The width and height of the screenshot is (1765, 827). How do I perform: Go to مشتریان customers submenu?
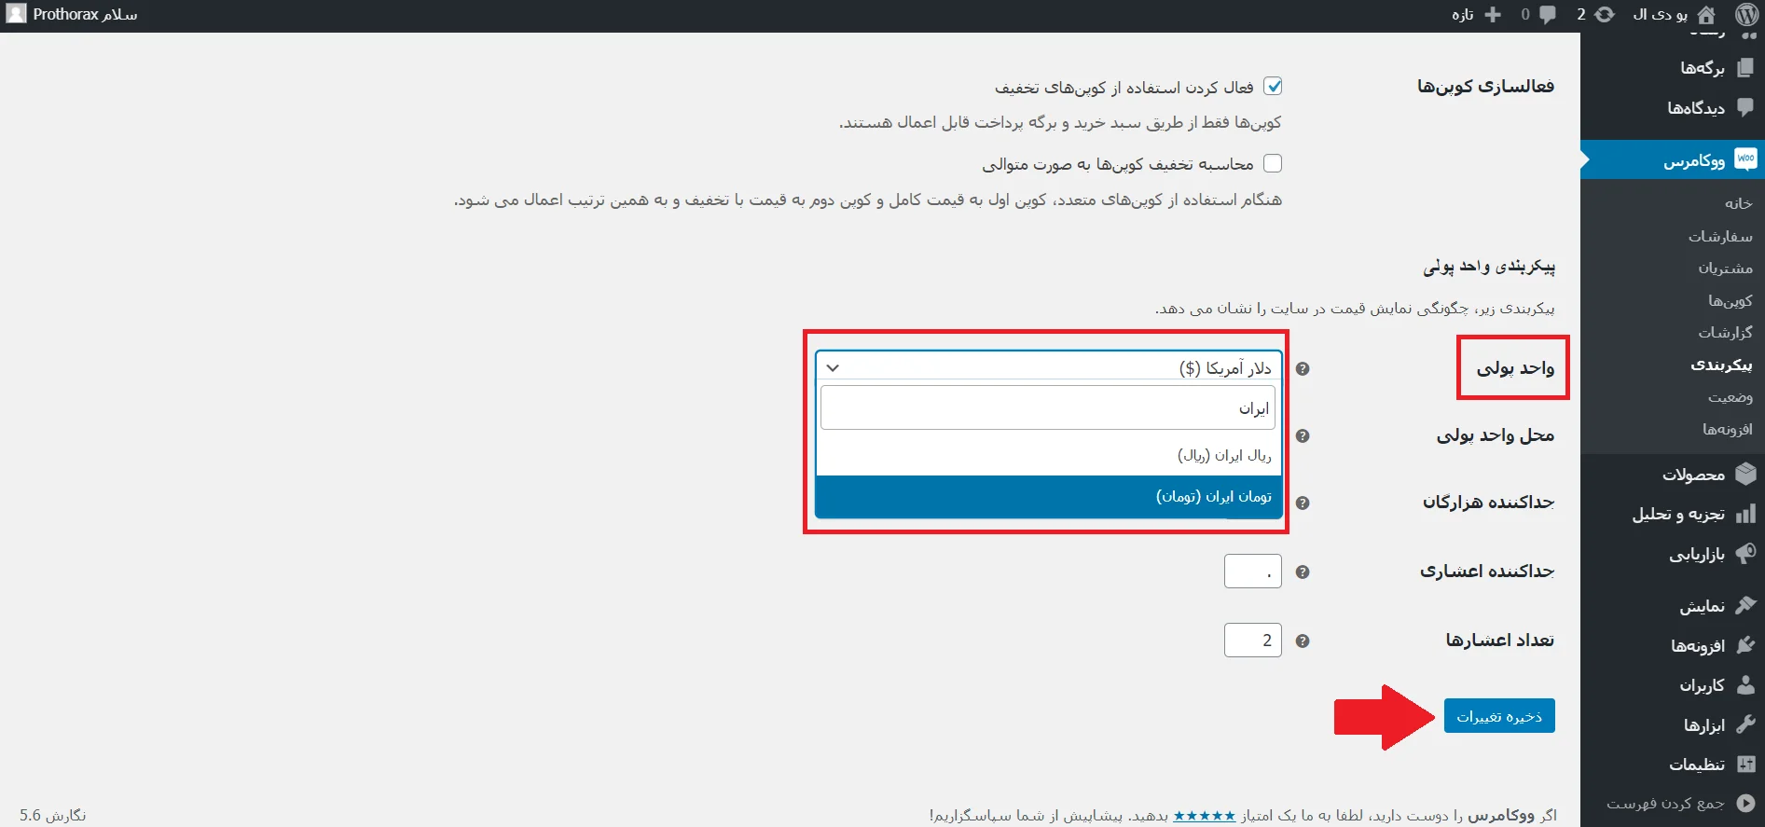point(1725,269)
